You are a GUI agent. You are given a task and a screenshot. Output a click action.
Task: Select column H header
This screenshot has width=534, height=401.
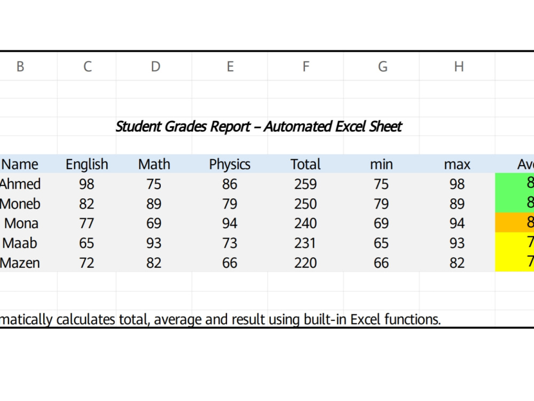(x=458, y=66)
